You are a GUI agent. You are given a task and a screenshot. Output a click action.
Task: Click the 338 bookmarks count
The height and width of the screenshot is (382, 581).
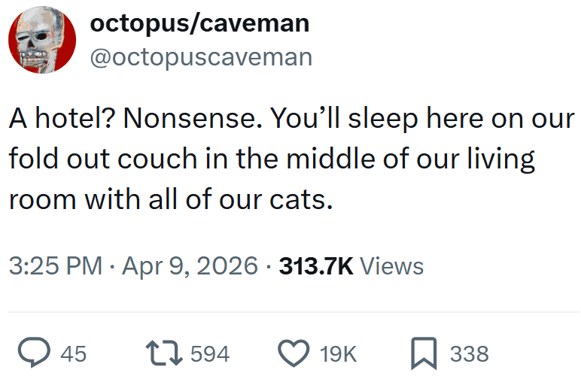point(470,353)
